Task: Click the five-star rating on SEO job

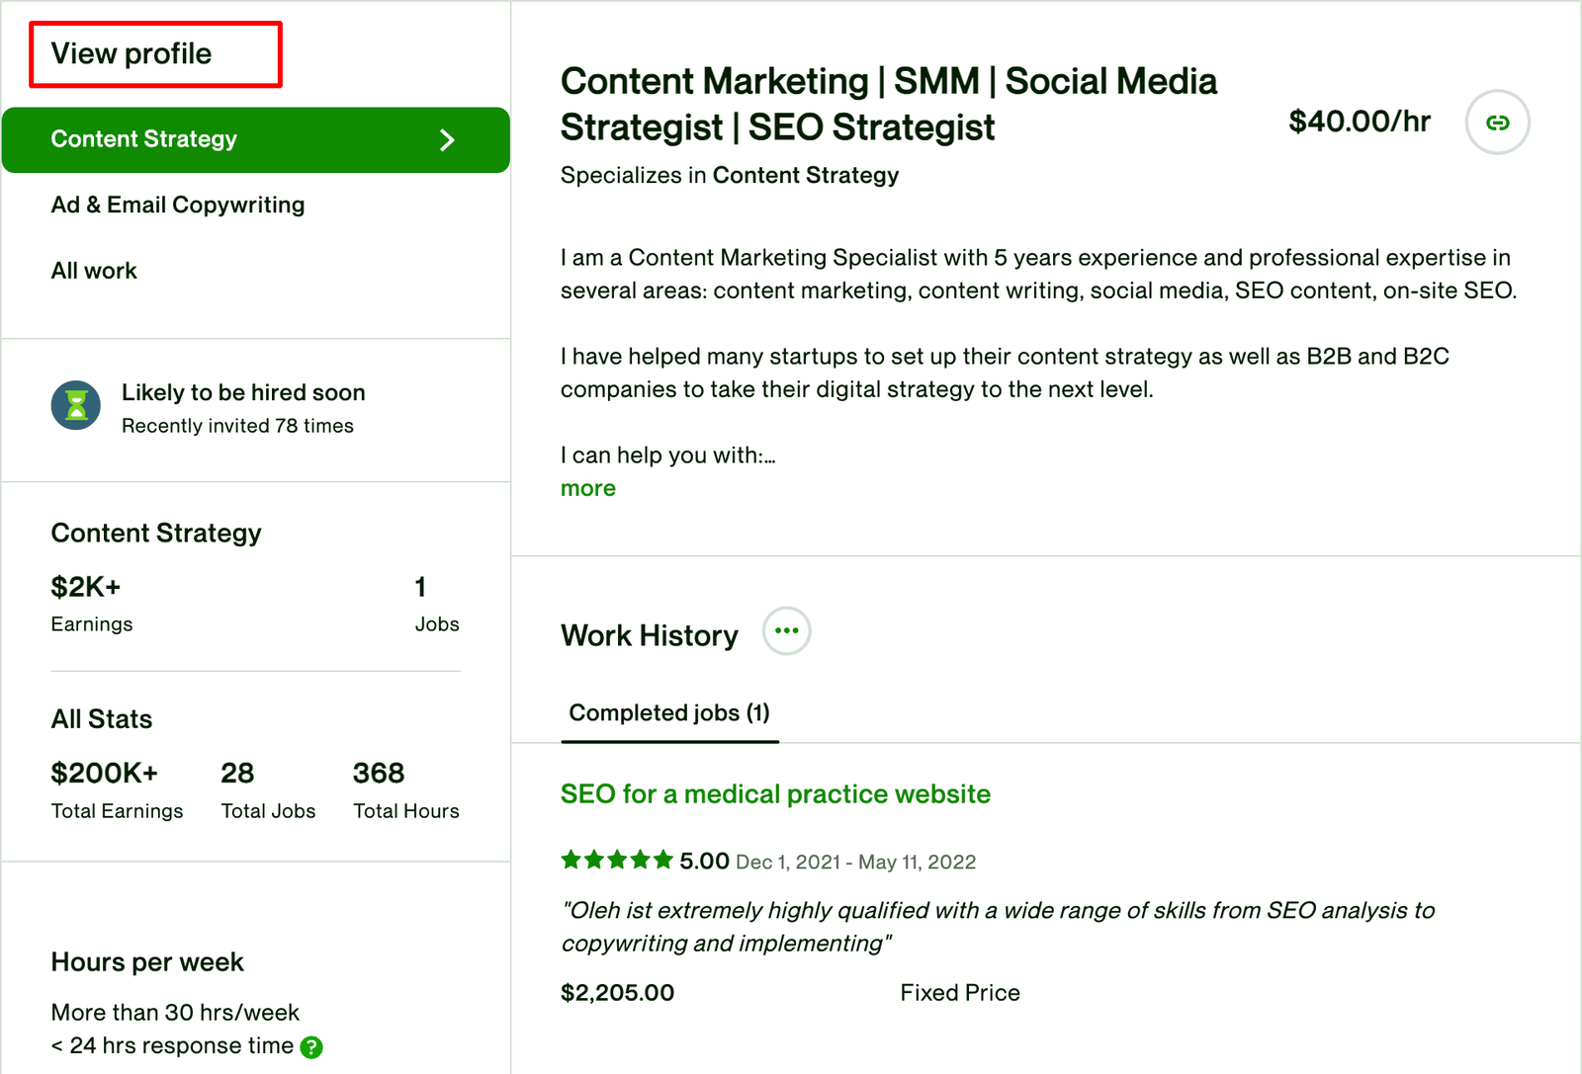Action: click(x=617, y=860)
